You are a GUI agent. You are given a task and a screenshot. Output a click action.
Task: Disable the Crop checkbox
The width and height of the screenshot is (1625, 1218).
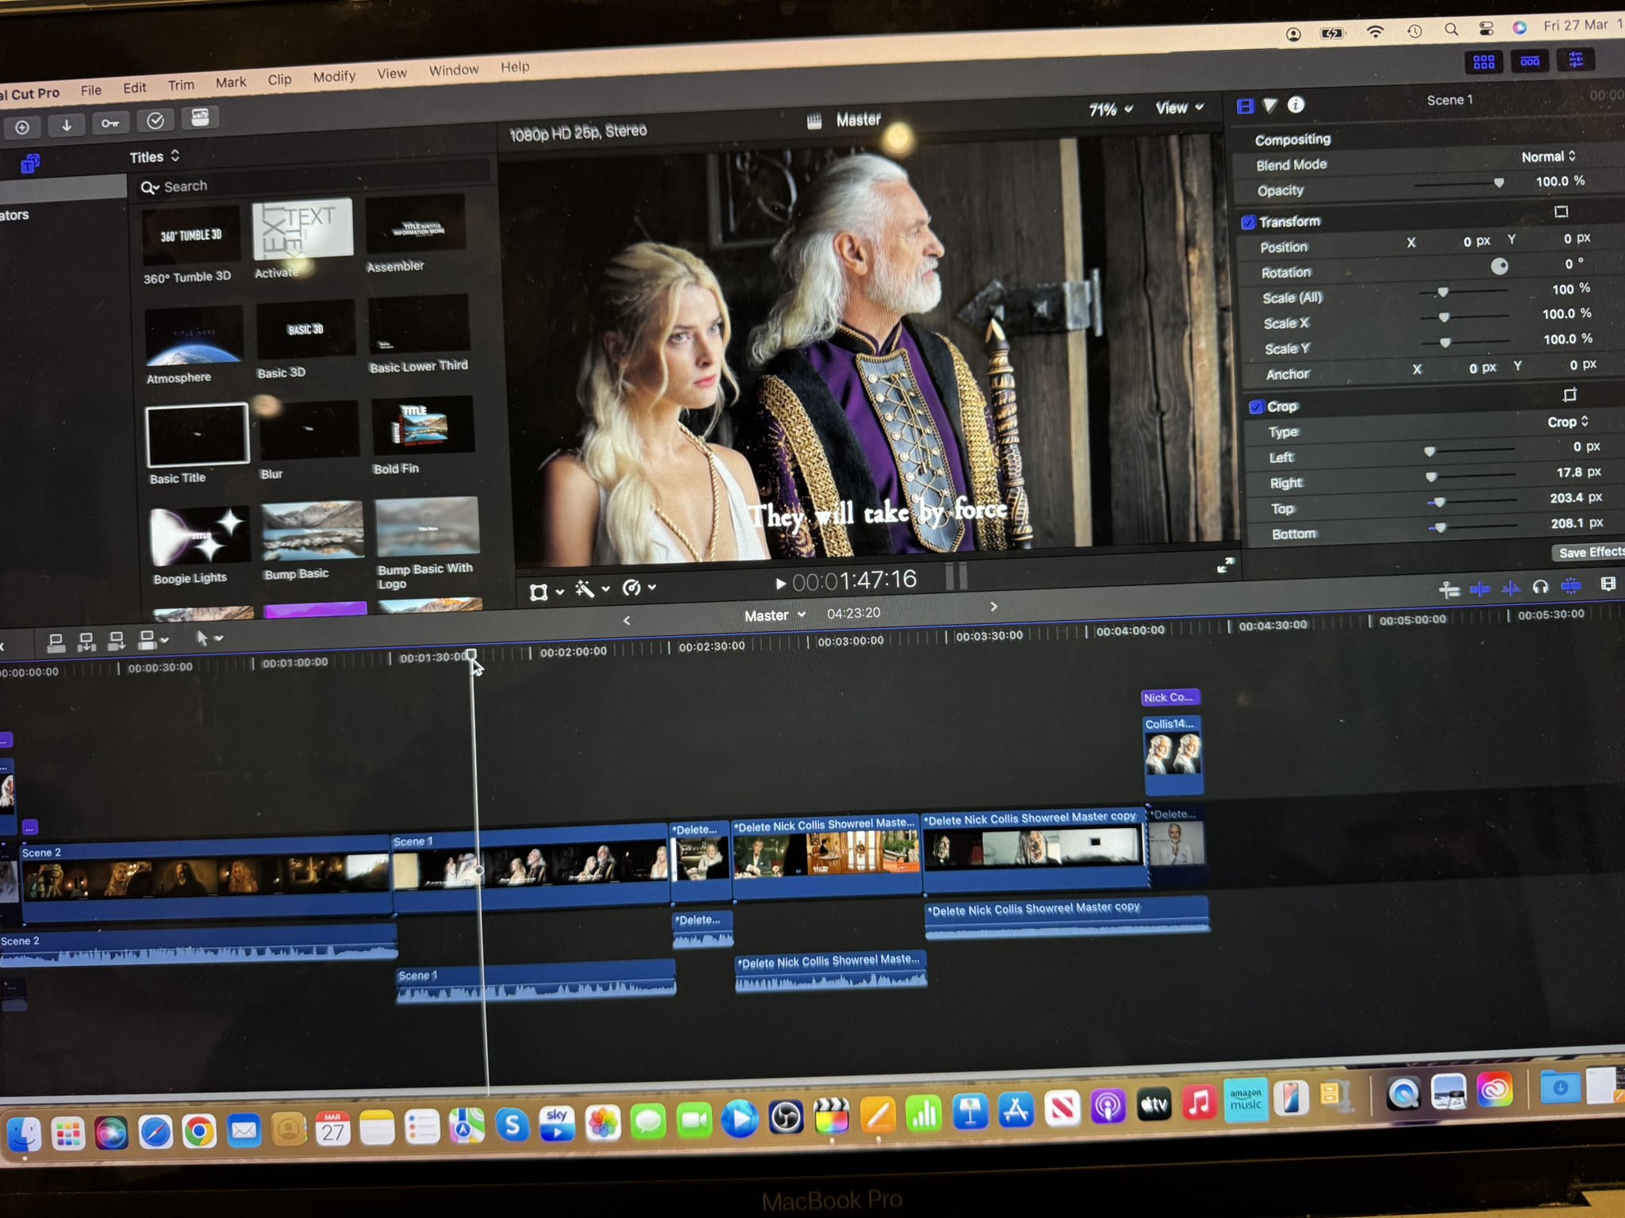(x=1255, y=408)
